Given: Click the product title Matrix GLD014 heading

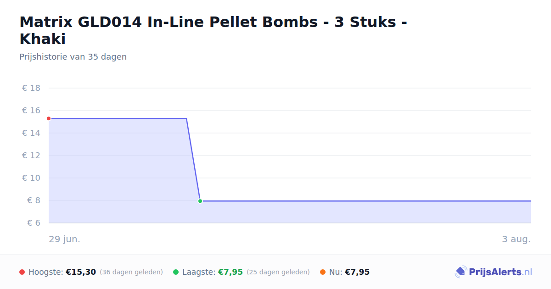Looking at the screenshot, I should click(213, 30).
